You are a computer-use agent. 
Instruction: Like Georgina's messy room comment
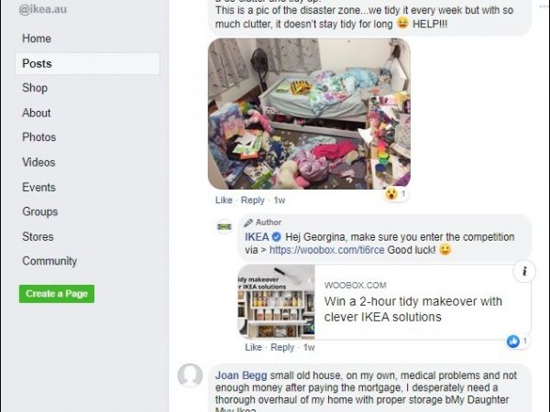[224, 200]
